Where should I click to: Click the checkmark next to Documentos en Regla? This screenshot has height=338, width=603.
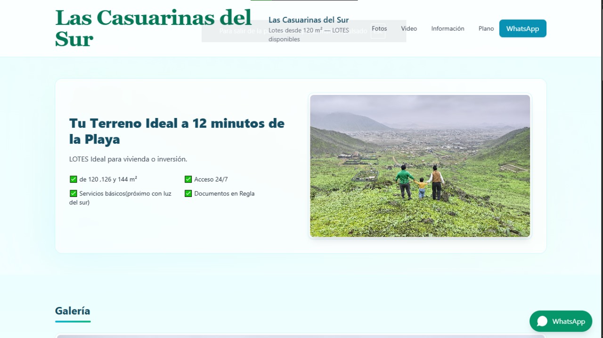(x=188, y=193)
